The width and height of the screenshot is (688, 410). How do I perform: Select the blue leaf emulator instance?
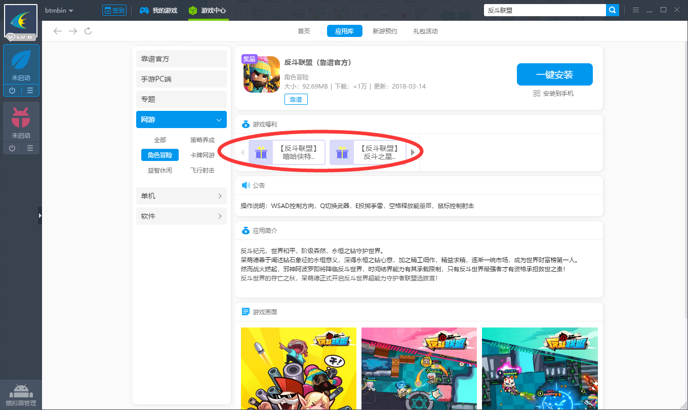21,65
